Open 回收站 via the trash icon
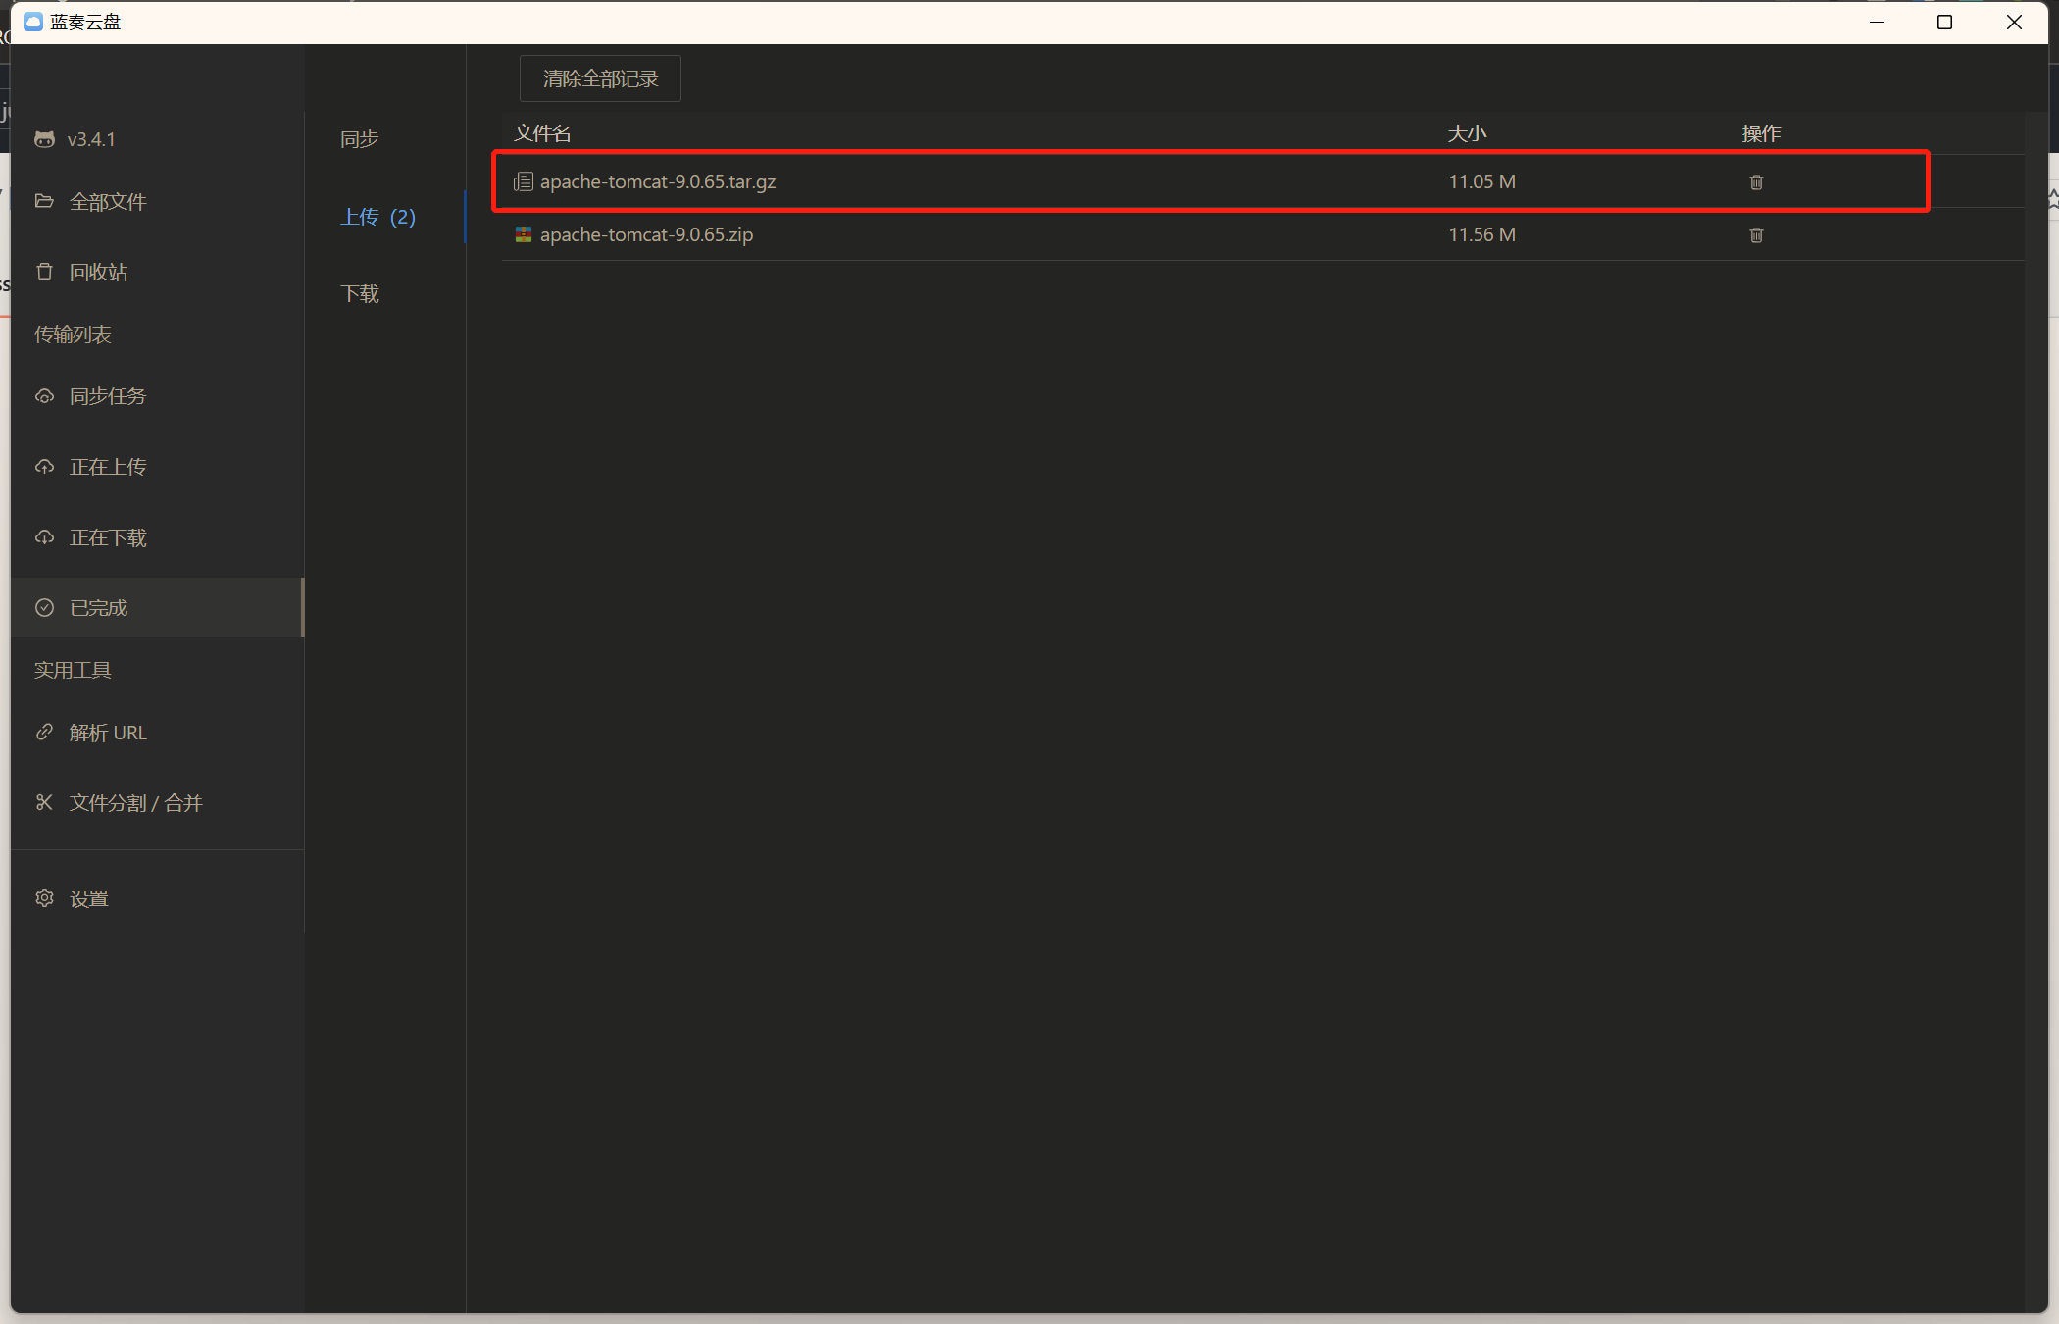This screenshot has width=2059, height=1324. pos(44,272)
